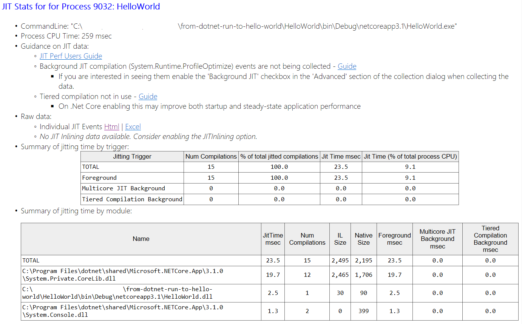The width and height of the screenshot is (522, 324).
Task: Click the HelloWorld.dll module path
Action: (x=117, y=293)
